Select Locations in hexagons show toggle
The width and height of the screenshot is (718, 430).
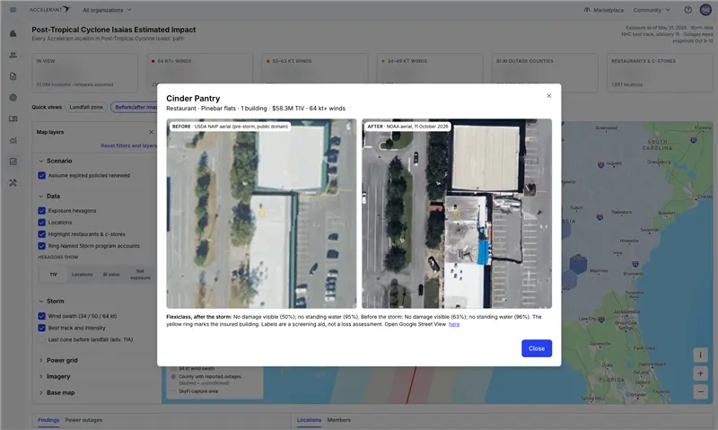pos(82,275)
